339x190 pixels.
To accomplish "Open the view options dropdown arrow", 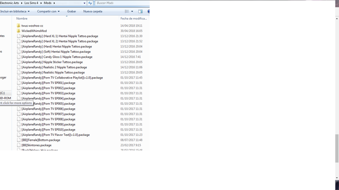I will coord(132,11).
